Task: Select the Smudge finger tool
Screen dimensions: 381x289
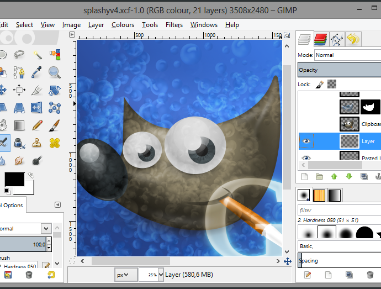Action: 19,161
